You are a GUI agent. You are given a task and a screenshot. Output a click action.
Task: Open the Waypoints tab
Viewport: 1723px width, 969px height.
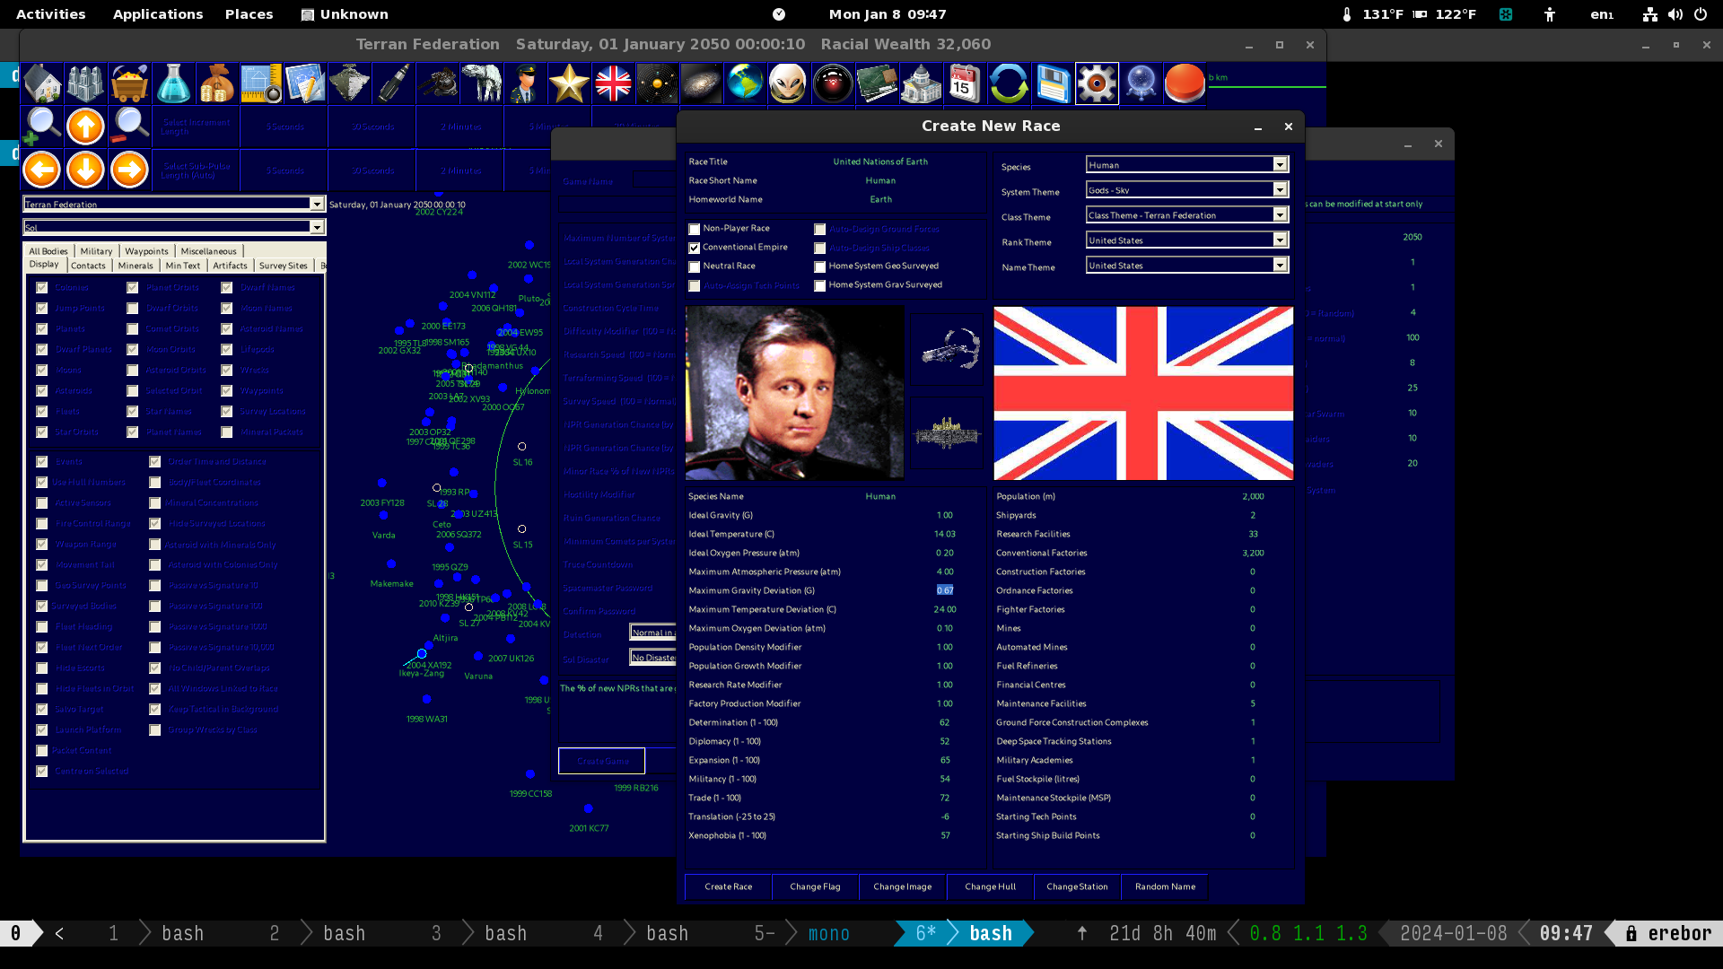146,251
